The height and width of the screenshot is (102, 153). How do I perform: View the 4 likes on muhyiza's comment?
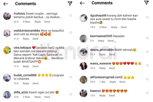click(27, 22)
